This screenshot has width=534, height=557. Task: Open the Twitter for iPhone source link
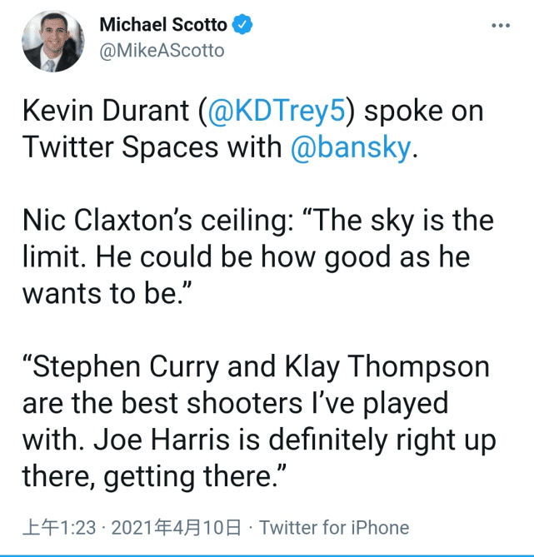(x=334, y=528)
